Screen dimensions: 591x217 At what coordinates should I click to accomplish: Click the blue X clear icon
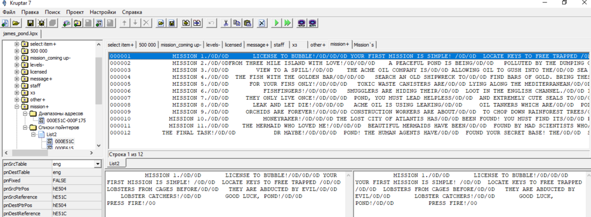click(x=262, y=23)
